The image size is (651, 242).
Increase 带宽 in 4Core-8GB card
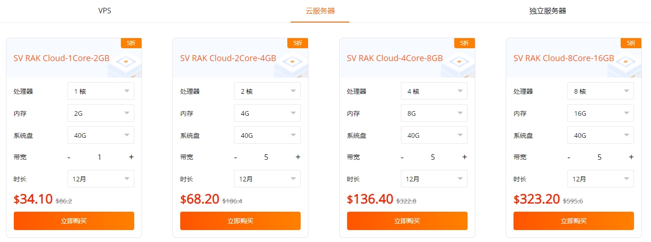point(464,157)
